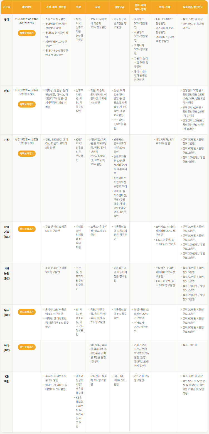
Task: Click the 교육 column header
Action: (97, 7)
